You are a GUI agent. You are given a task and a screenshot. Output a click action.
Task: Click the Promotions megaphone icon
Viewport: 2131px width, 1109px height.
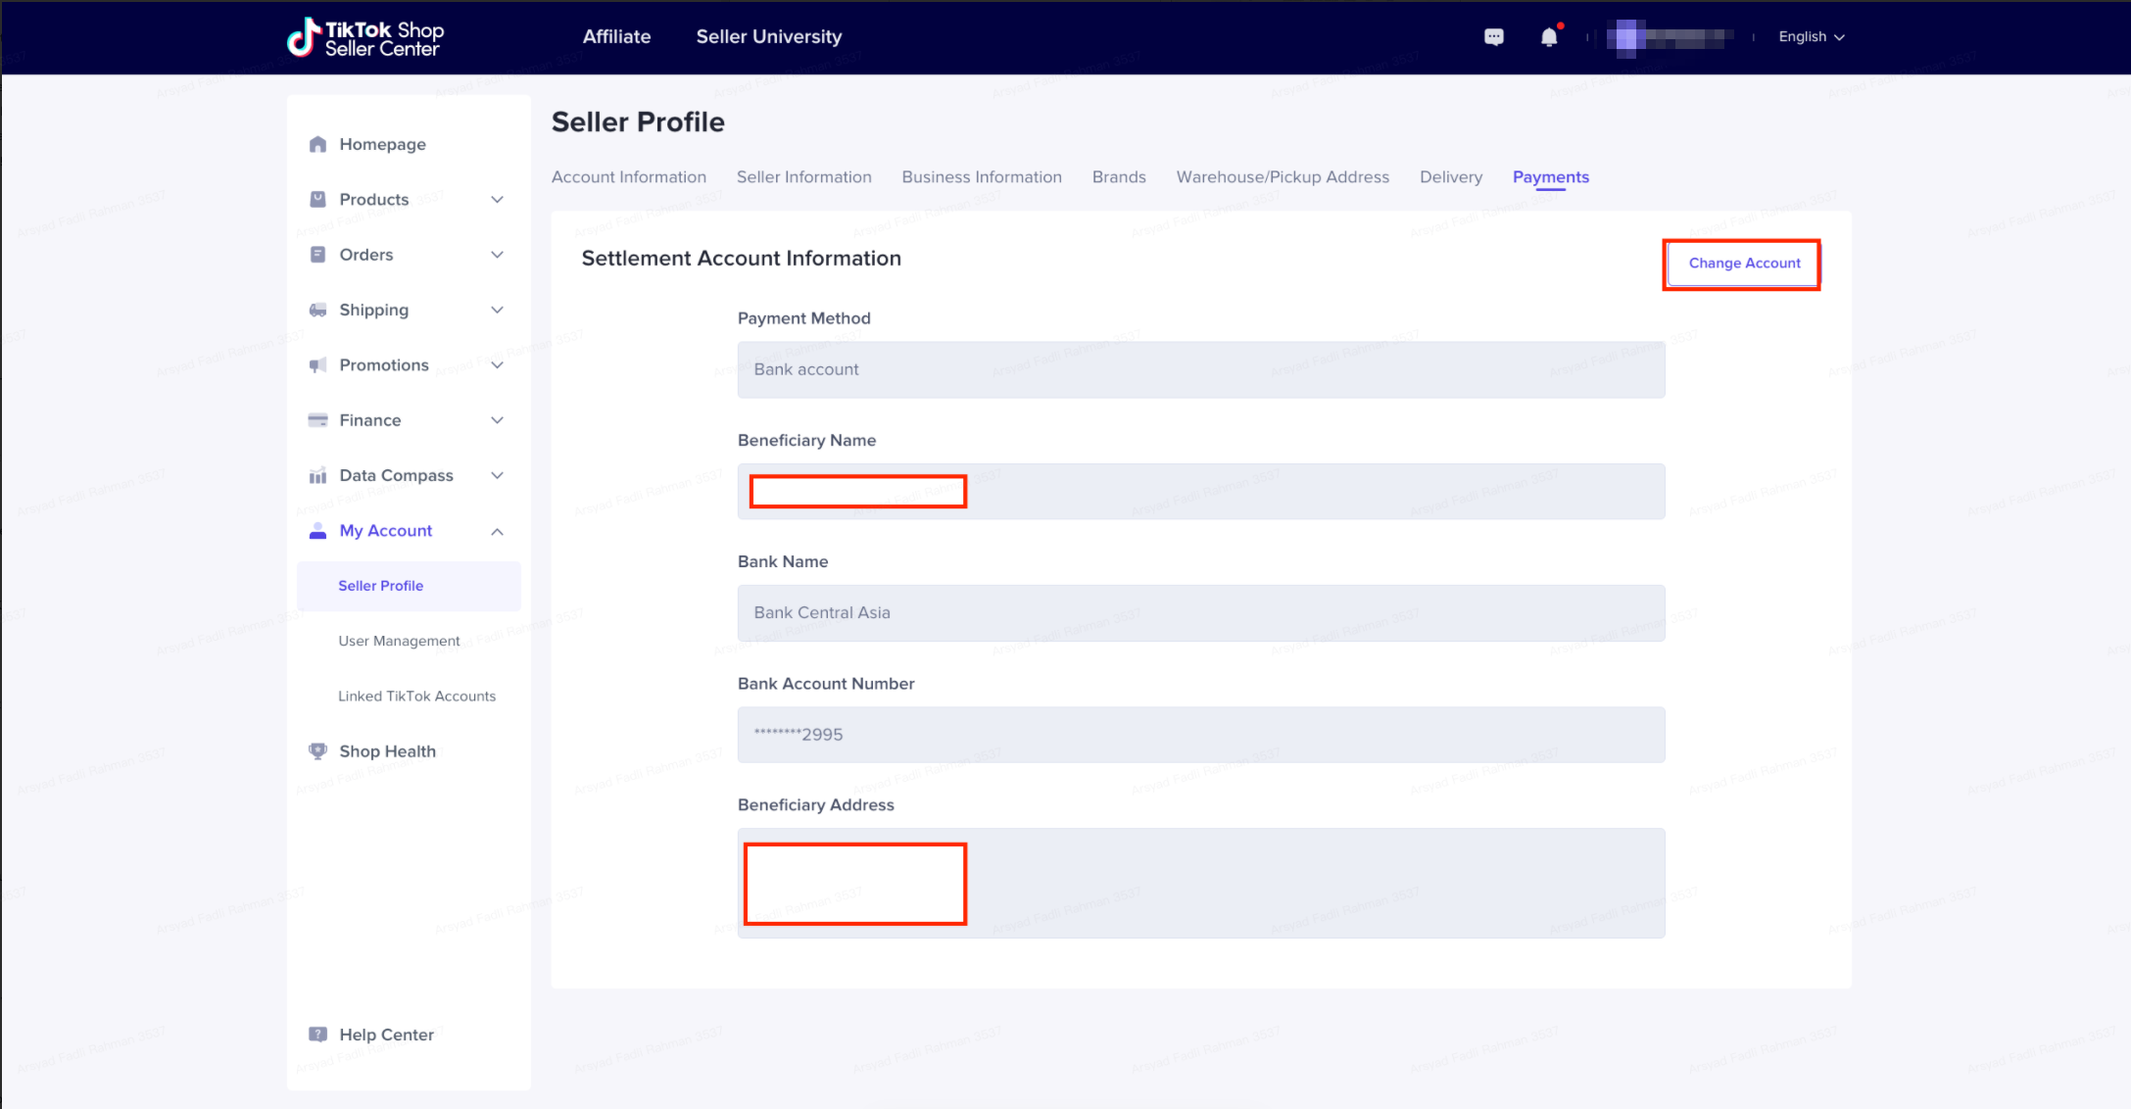317,365
